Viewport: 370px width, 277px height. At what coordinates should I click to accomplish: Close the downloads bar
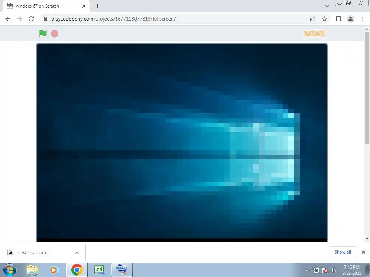pos(363,252)
